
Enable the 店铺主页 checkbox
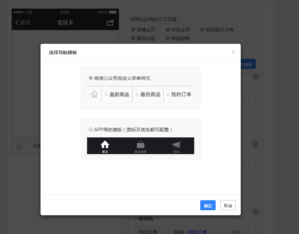[x=133, y=29]
